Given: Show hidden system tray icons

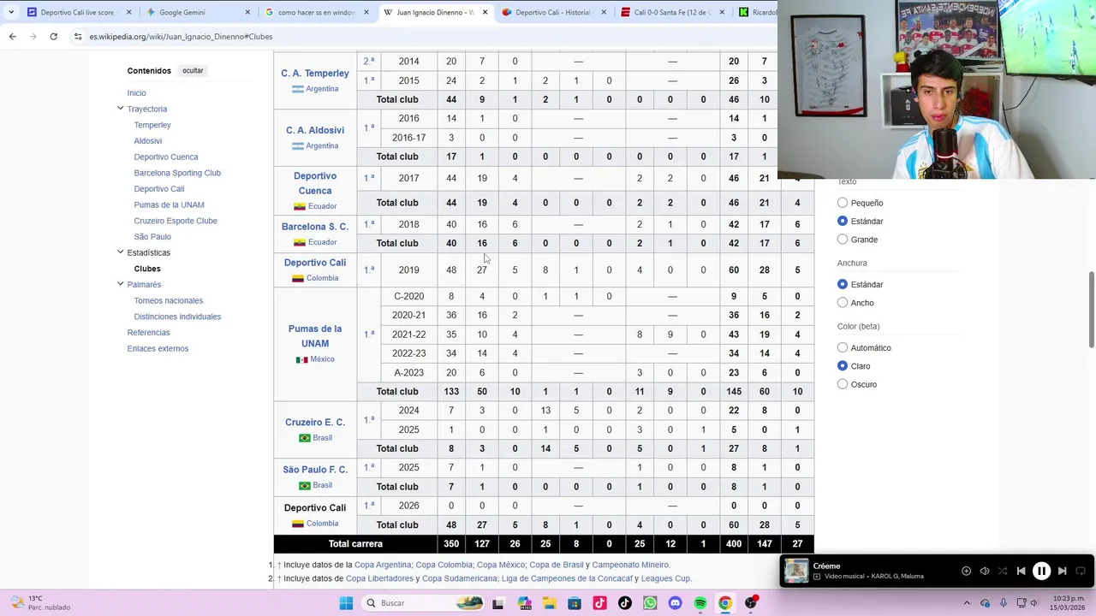Looking at the screenshot, I should [x=967, y=603].
